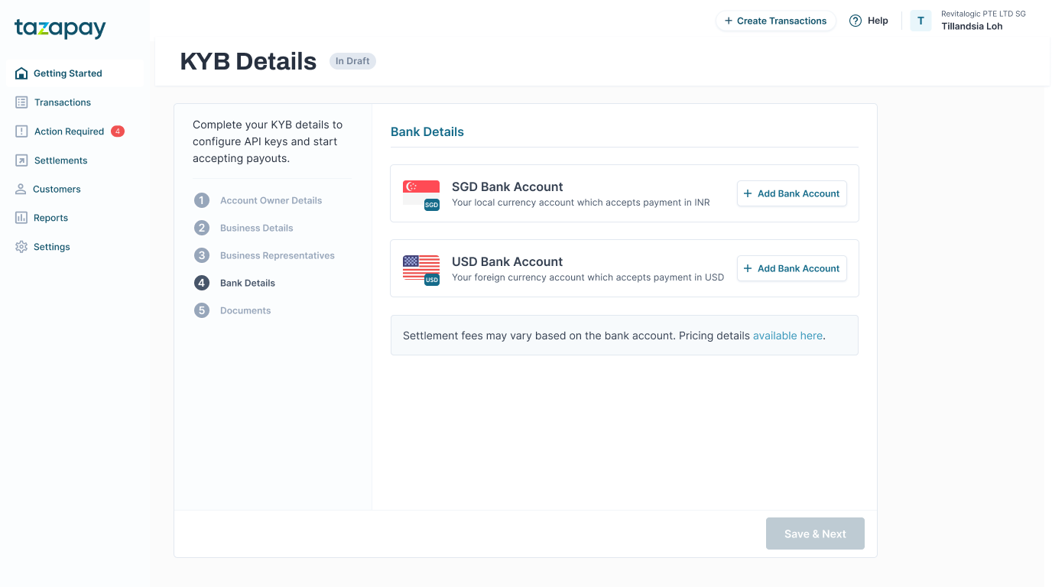Click the Help question mark icon

pyautogui.click(x=856, y=21)
